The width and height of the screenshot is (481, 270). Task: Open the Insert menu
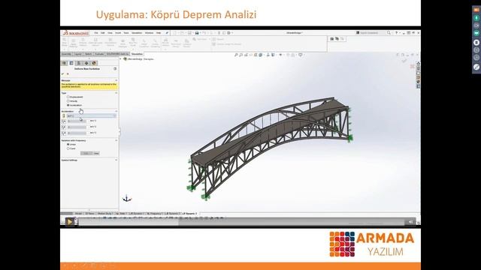click(x=118, y=33)
